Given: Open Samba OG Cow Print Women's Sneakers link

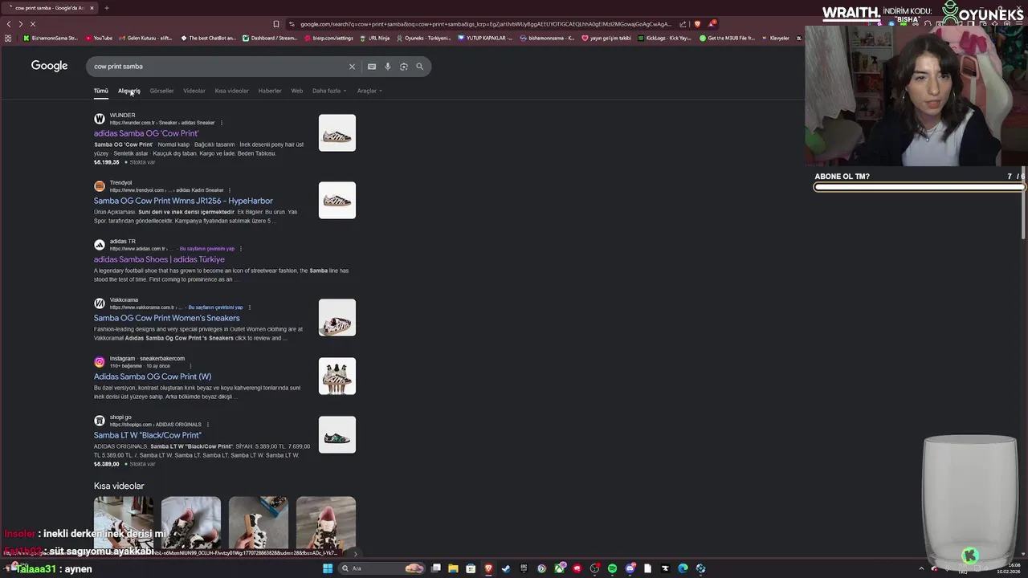Looking at the screenshot, I should [x=166, y=318].
